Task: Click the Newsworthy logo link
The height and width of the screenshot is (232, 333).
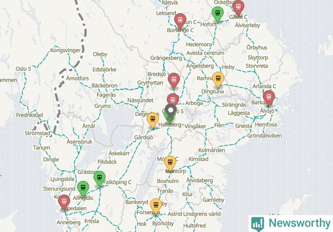Action: click(x=291, y=224)
